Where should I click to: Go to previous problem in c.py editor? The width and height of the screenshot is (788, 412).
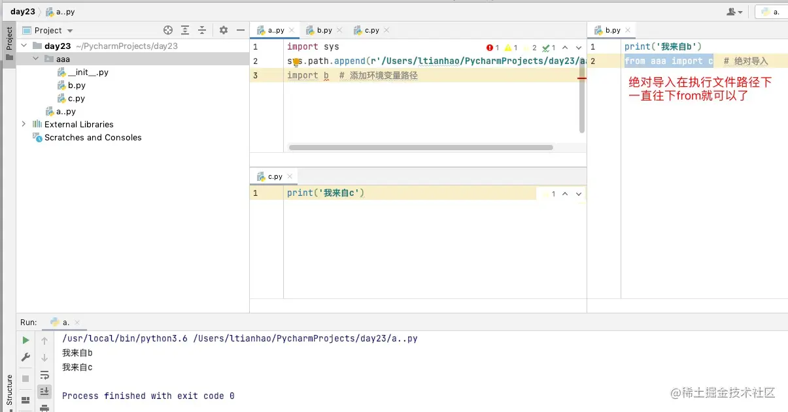(x=565, y=194)
